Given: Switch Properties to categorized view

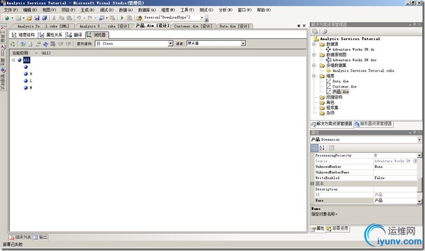Looking at the screenshot, I should click(314, 148).
